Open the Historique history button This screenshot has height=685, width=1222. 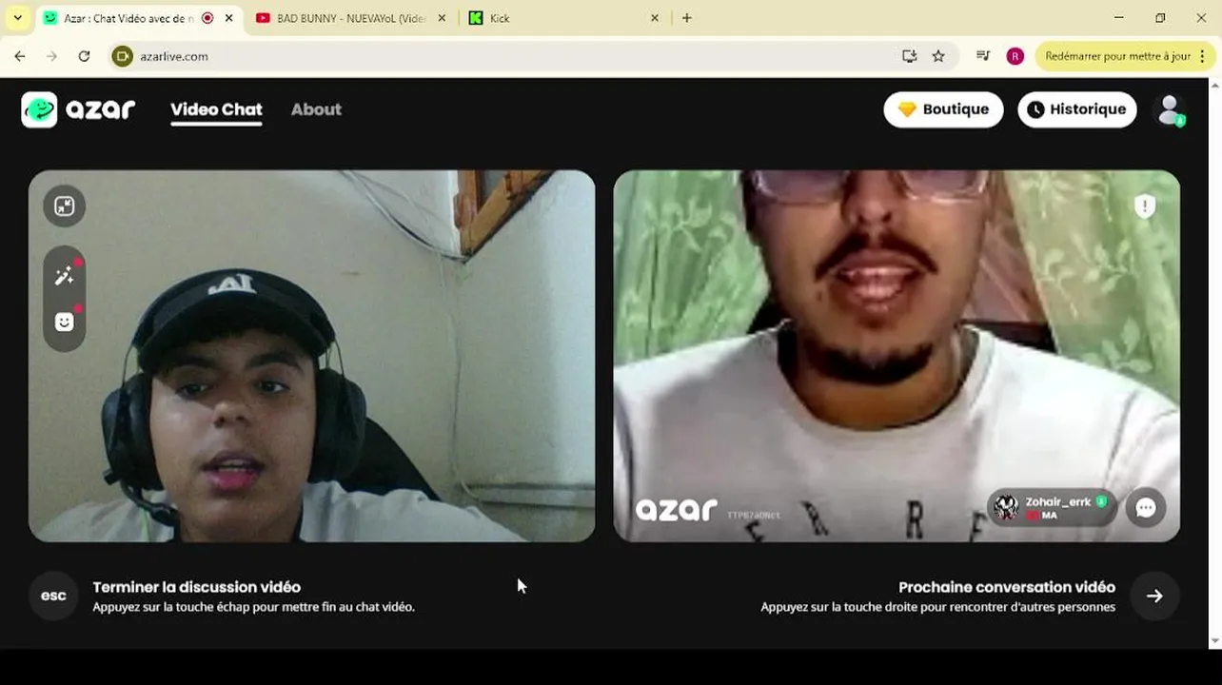coord(1076,109)
